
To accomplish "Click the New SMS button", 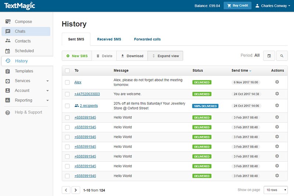I will point(77,56).
